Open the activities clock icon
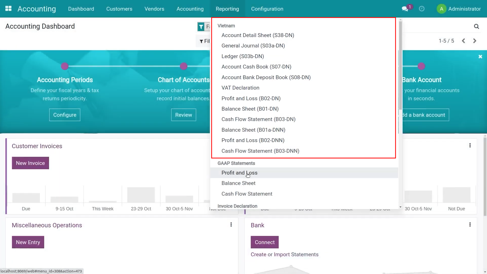The image size is (487, 274). click(422, 9)
